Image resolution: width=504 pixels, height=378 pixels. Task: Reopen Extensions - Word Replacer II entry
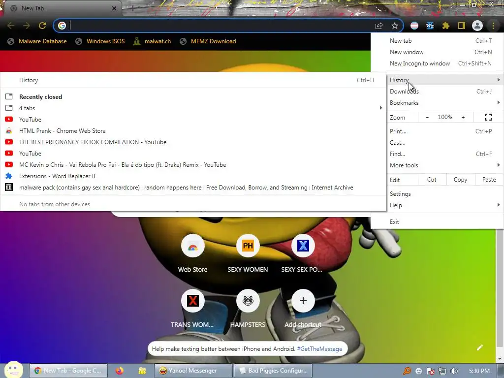(193, 176)
